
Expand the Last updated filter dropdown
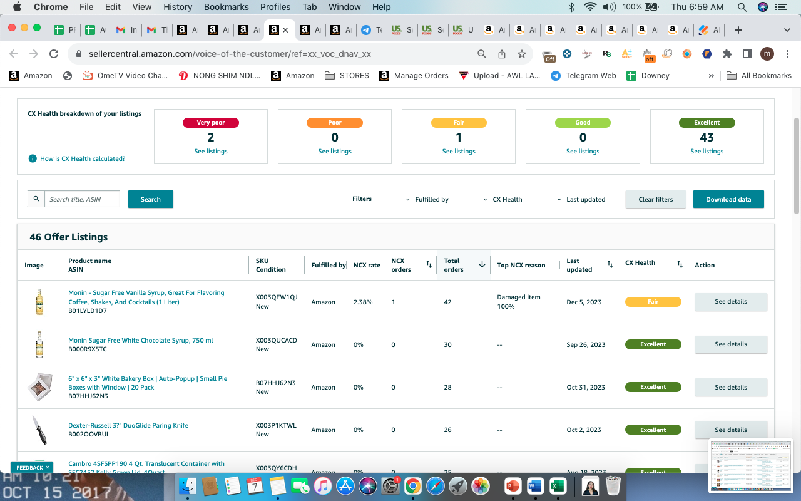(x=581, y=199)
